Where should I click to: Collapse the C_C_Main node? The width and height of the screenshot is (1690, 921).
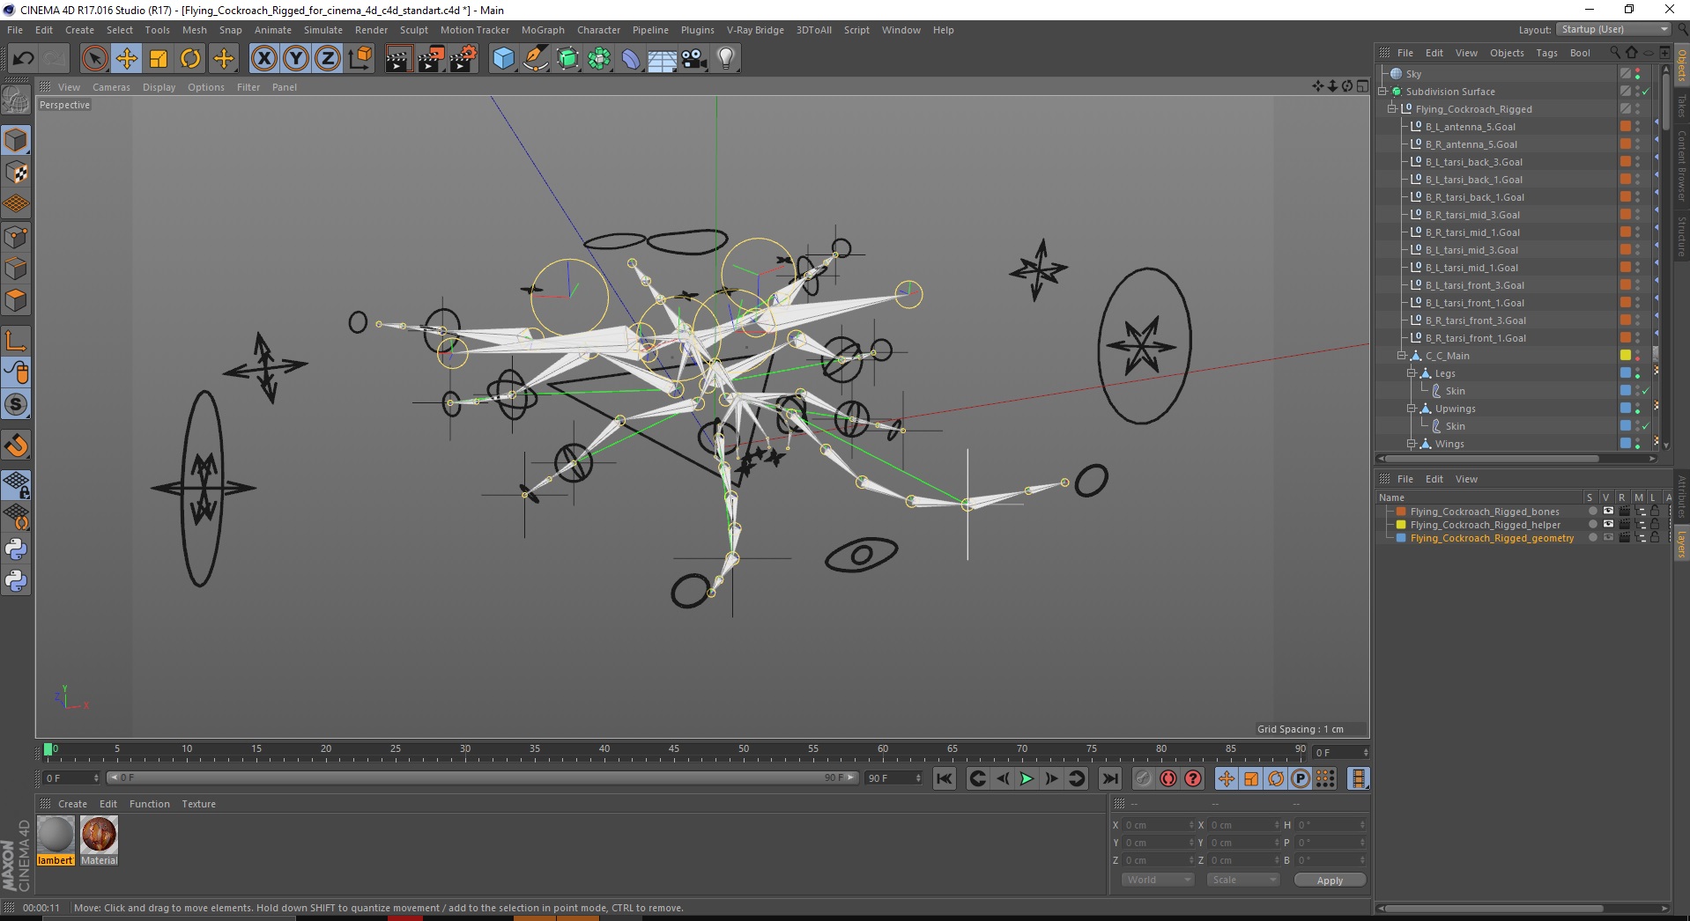click(x=1402, y=356)
